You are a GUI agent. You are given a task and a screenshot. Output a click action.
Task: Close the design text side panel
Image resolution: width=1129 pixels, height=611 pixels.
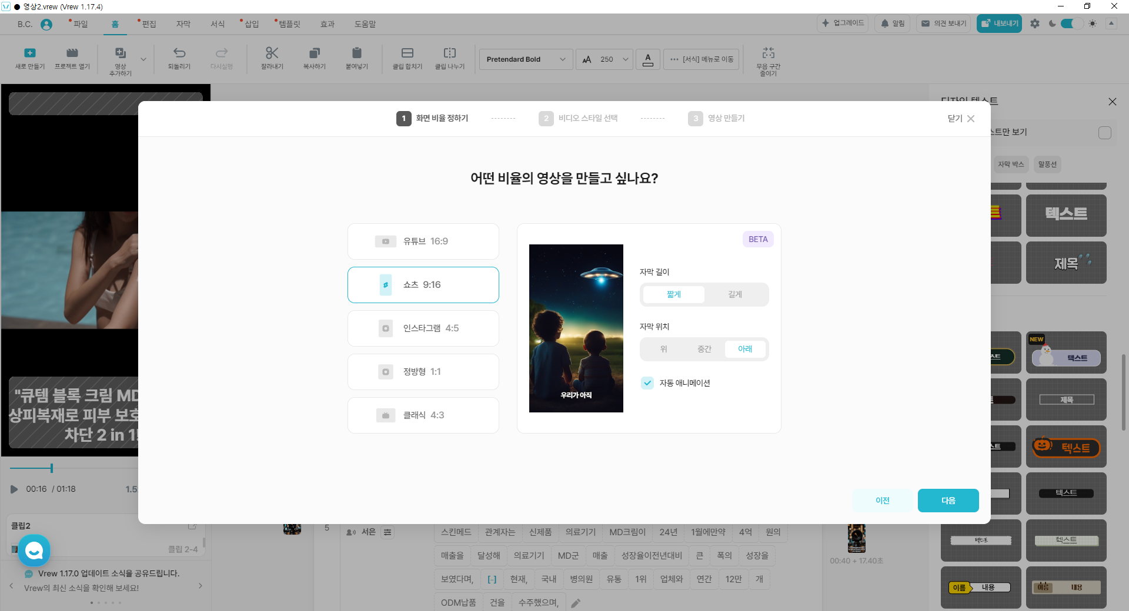1113,102
